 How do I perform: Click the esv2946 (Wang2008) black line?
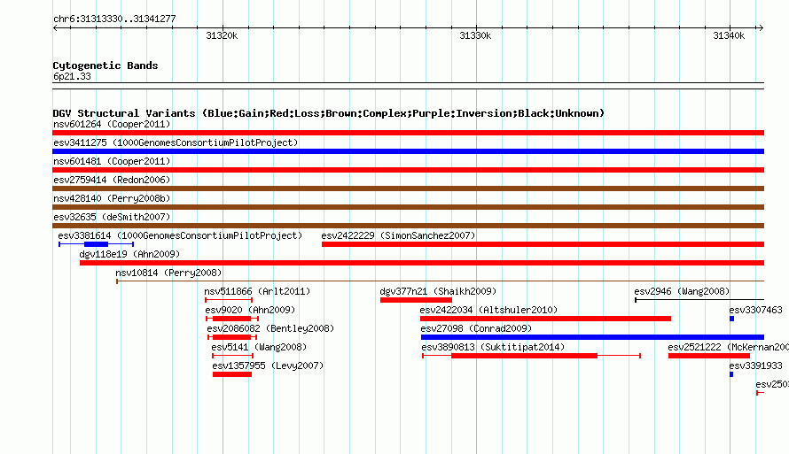pyautogui.click(x=699, y=300)
